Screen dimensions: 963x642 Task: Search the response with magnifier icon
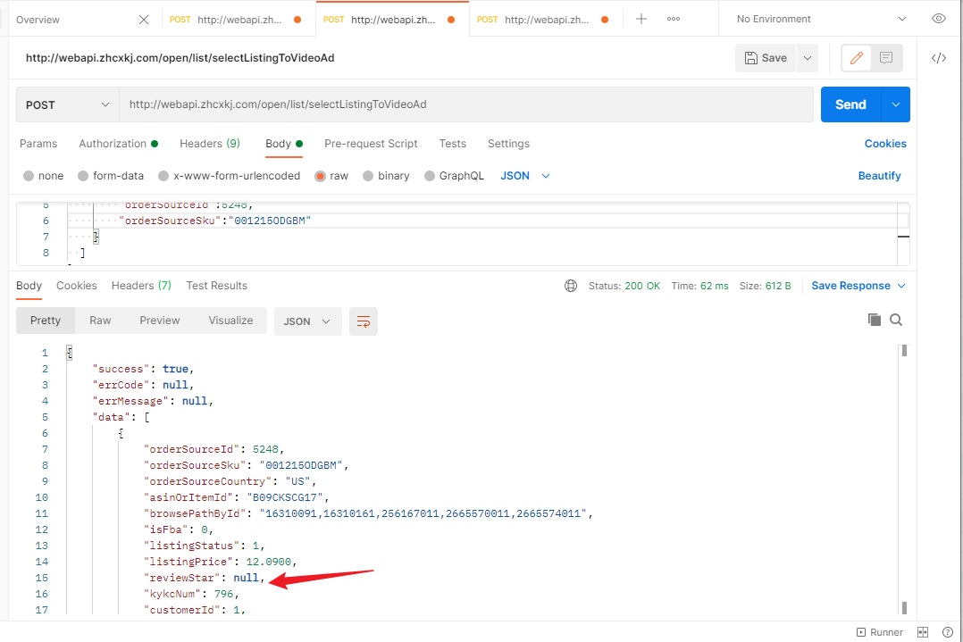click(896, 320)
